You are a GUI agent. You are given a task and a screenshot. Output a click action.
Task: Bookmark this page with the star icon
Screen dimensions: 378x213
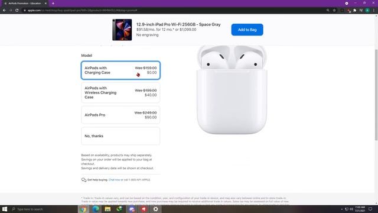[x=334, y=11]
